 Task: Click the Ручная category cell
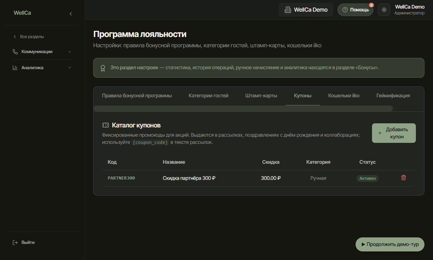tap(318, 178)
